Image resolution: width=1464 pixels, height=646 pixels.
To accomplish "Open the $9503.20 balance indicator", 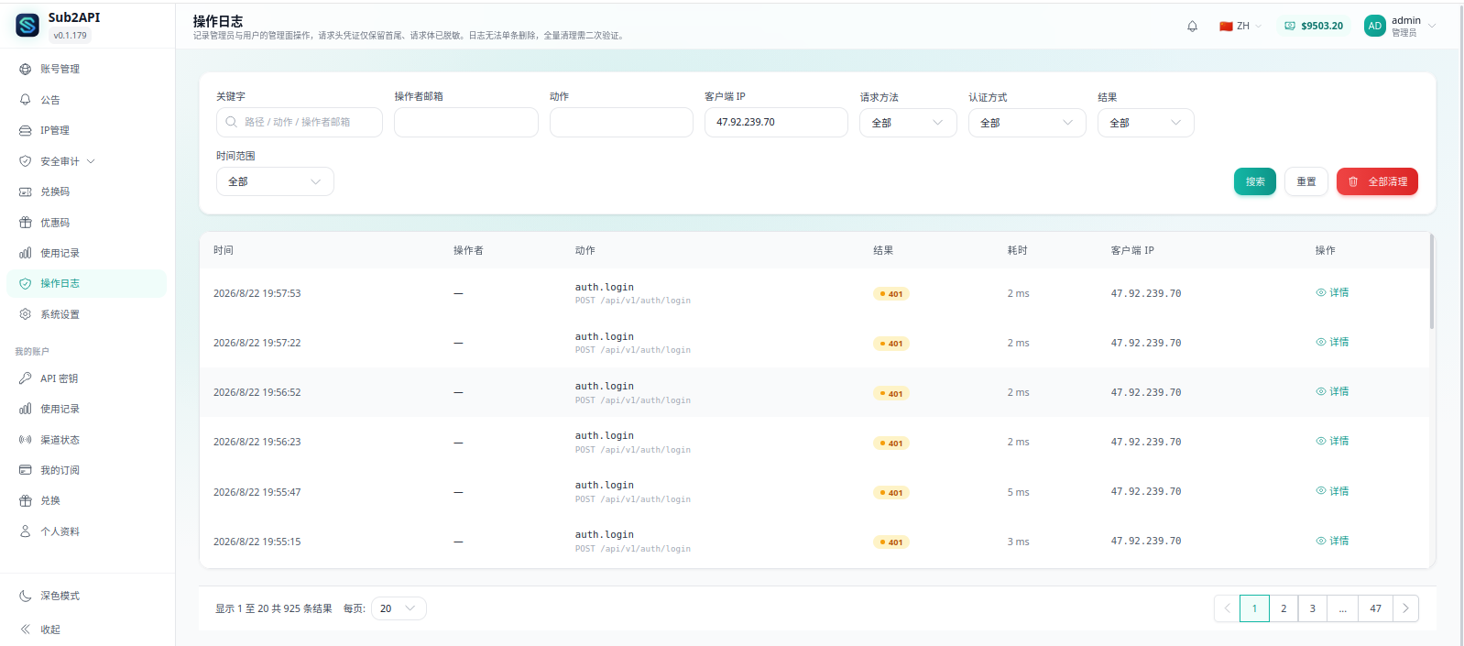I will click(1314, 26).
